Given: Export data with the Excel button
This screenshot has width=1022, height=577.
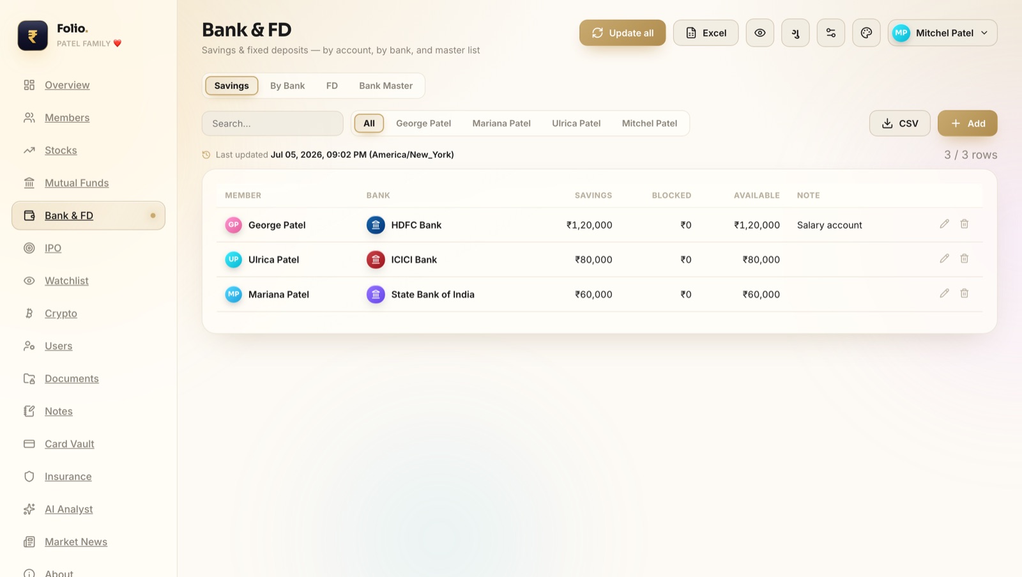Looking at the screenshot, I should tap(706, 33).
